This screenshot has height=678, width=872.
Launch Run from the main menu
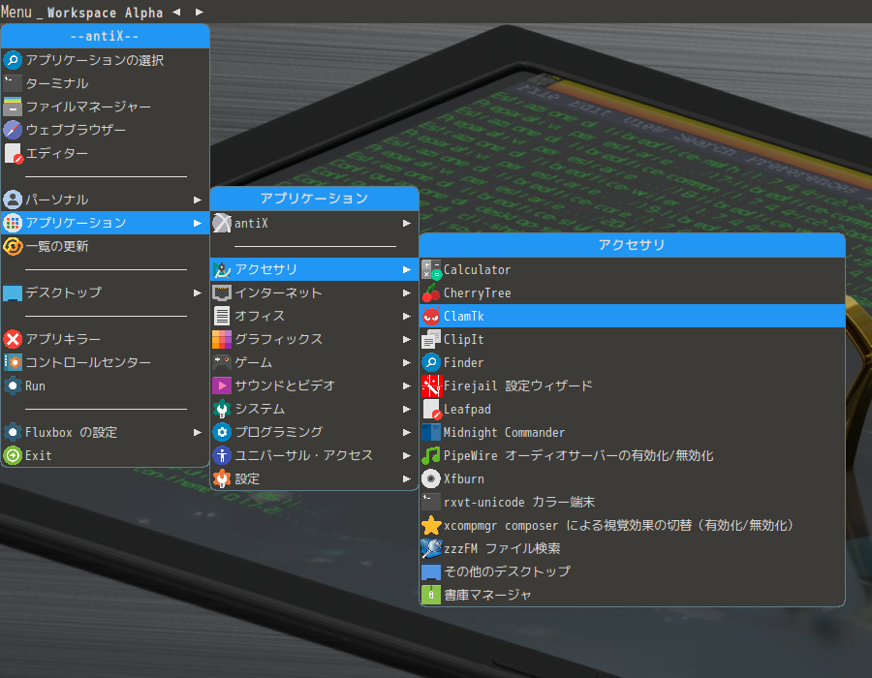click(x=105, y=385)
